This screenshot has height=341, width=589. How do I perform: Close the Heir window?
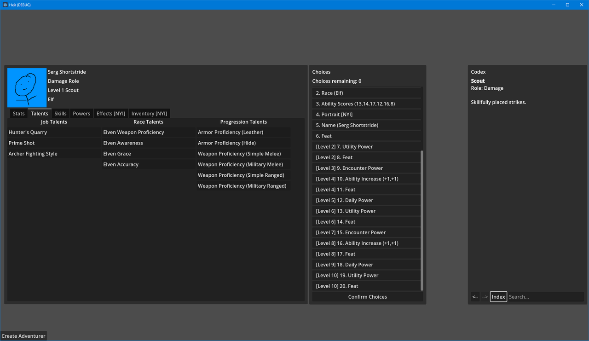click(x=582, y=5)
